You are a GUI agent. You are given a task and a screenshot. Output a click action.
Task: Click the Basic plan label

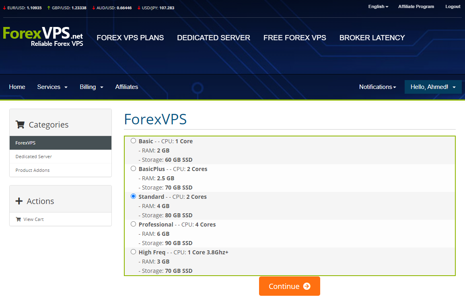point(146,141)
